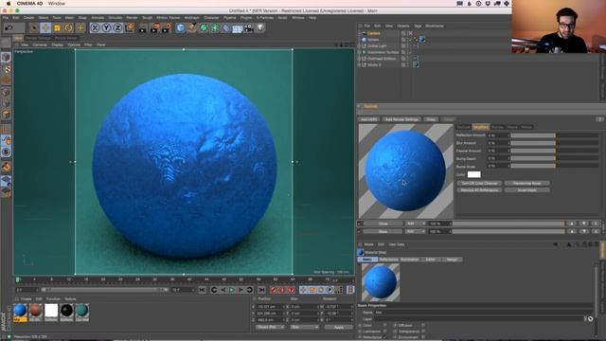Open the deformer Bend icon
The image size is (606, 341).
pyautogui.click(x=226, y=27)
